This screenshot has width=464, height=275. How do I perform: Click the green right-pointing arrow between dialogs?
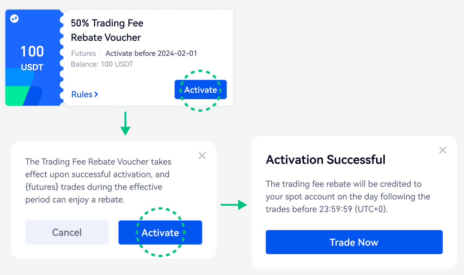coord(233,205)
